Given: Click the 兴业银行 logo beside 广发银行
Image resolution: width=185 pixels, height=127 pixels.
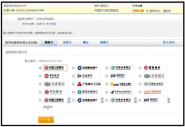Looking at the screenshot, I should tap(56, 84).
